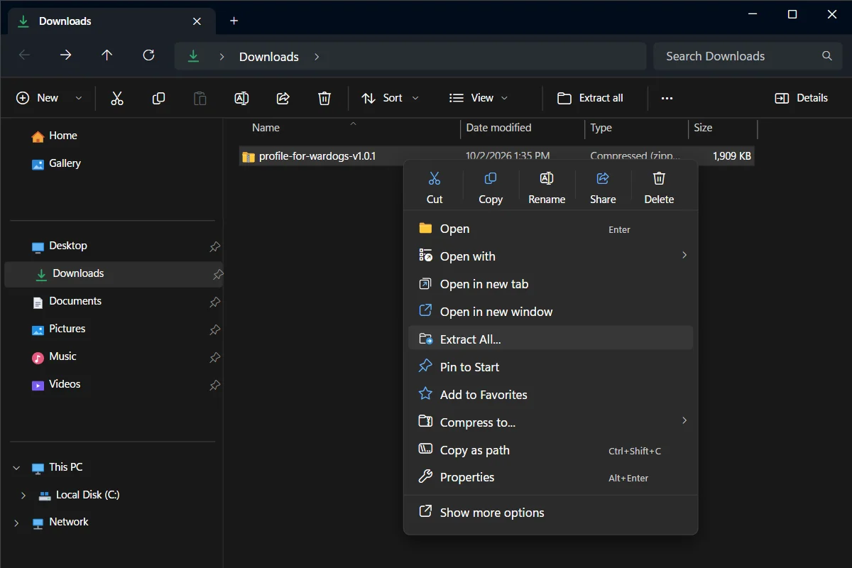Click the grayed Paste icon in the toolbar
The width and height of the screenshot is (852, 568).
[x=200, y=98]
